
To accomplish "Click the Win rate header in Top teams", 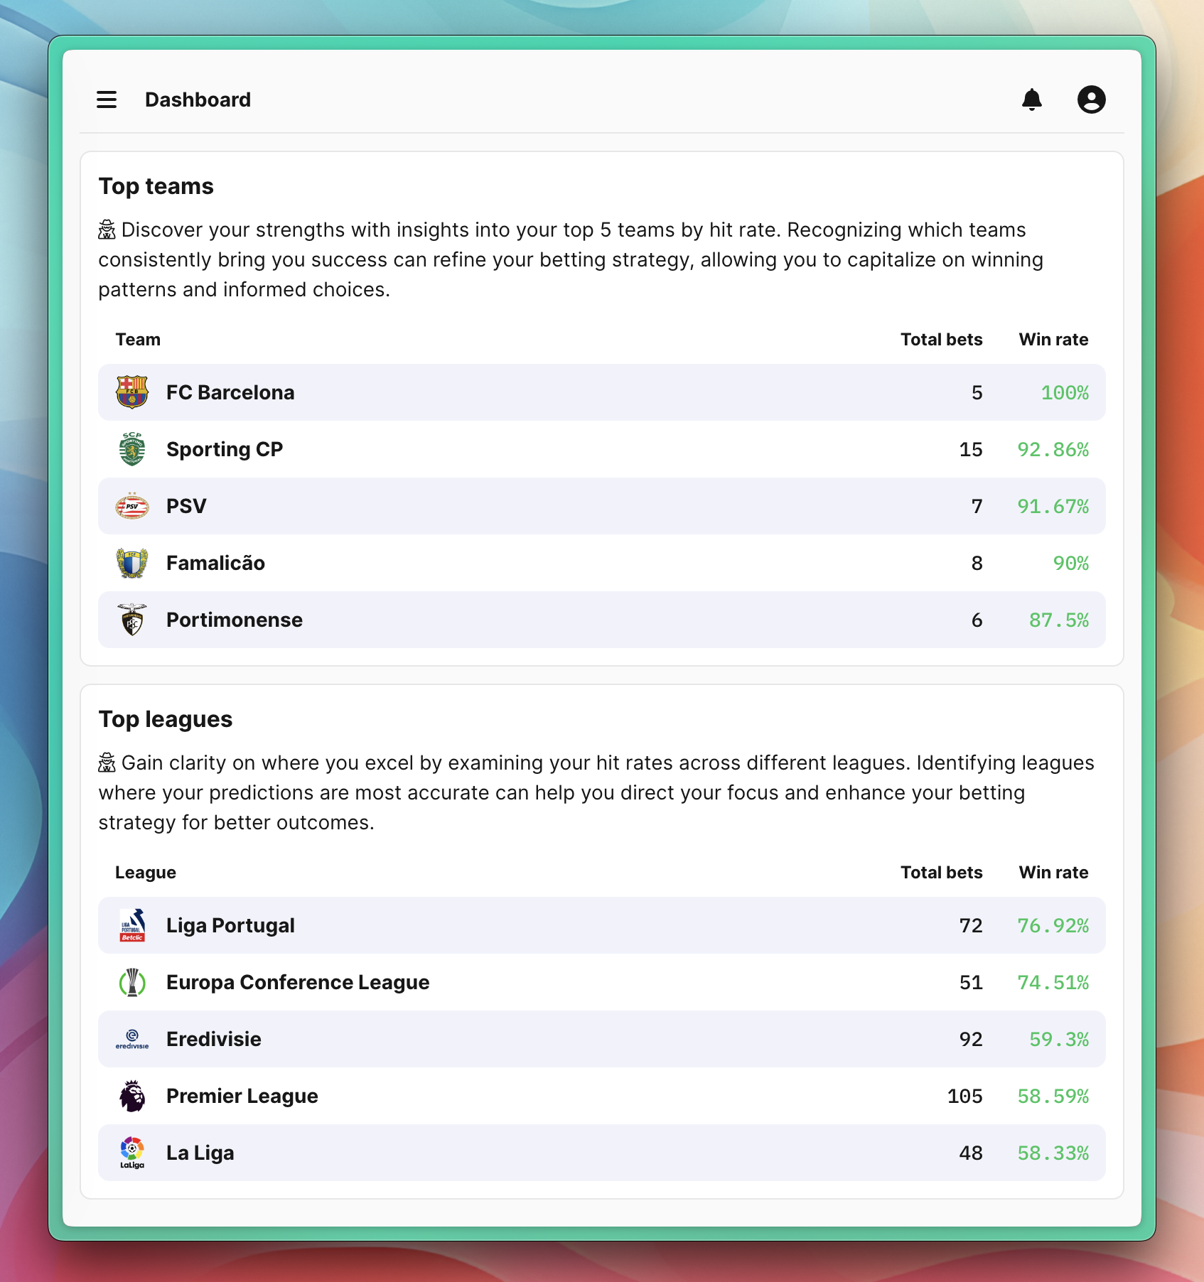I will click(x=1053, y=340).
